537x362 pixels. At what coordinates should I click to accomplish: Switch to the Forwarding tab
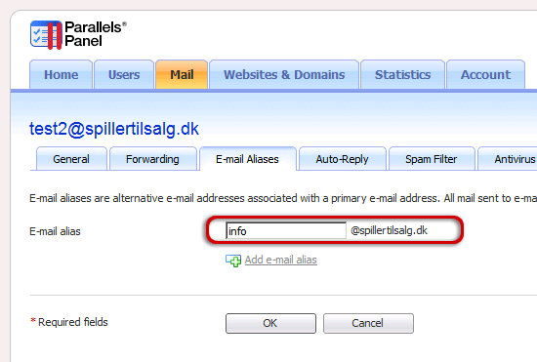coord(152,159)
